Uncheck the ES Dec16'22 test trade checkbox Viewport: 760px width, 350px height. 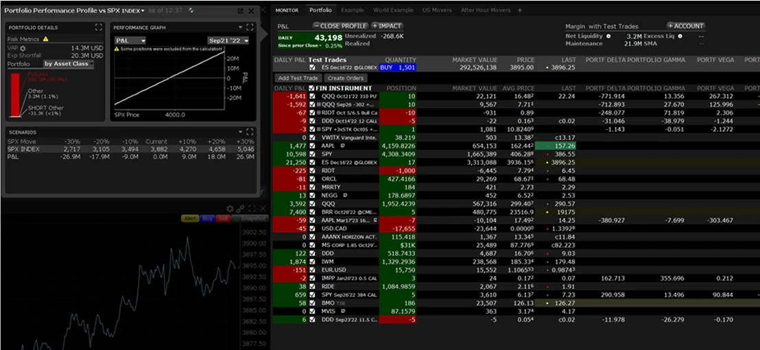311,68
